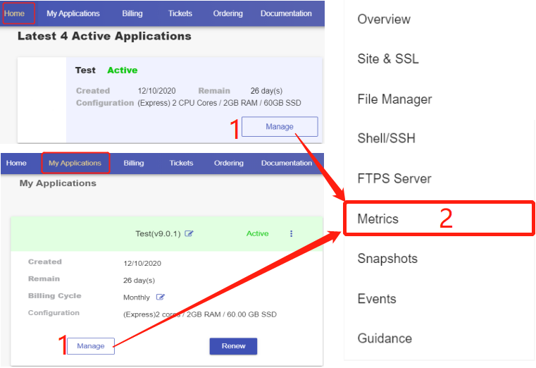
Task: Click Manage in Latest 4 Active Applications card
Action: (x=280, y=127)
